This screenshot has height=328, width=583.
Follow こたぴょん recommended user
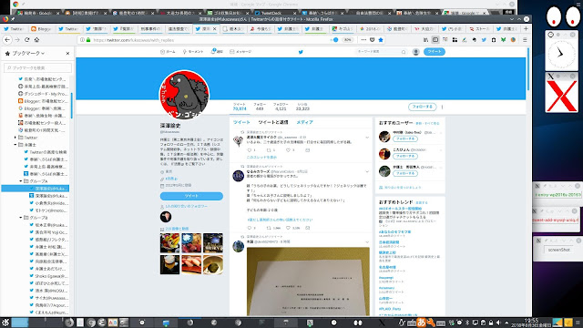(x=404, y=156)
